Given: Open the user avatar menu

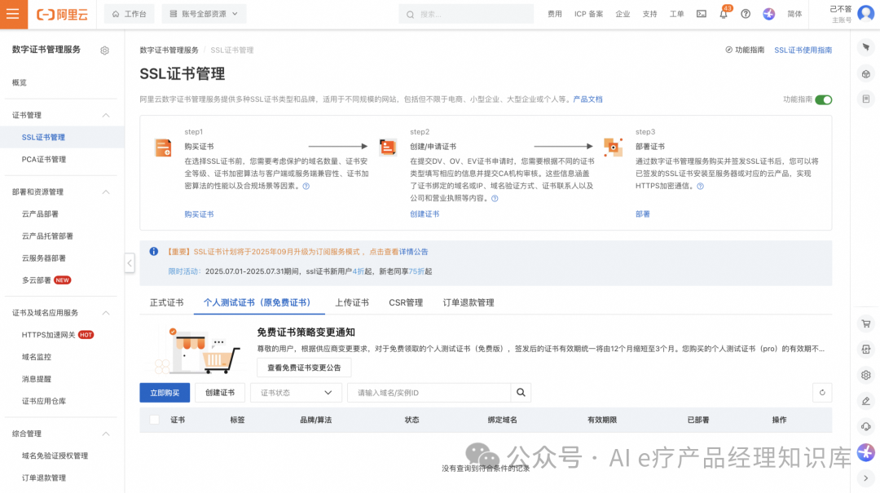Looking at the screenshot, I should pos(866,14).
